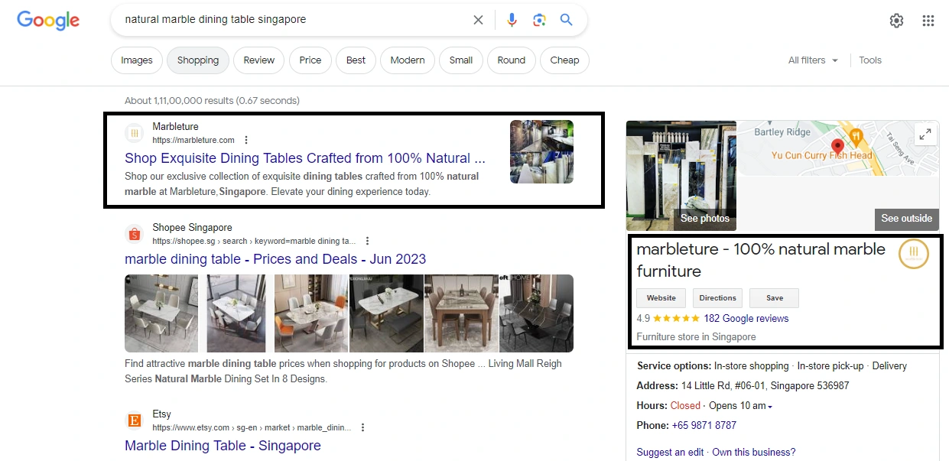The height and width of the screenshot is (461, 949).
Task: Click the Shopee Singapore favicon
Action: 135,234
